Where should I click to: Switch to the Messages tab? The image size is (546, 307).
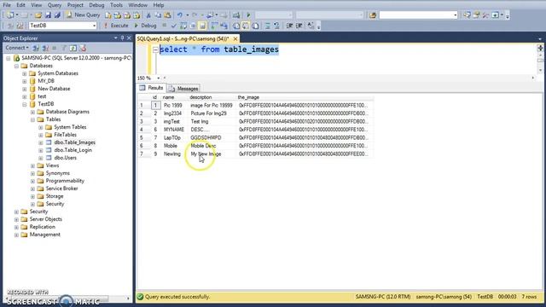click(x=184, y=89)
